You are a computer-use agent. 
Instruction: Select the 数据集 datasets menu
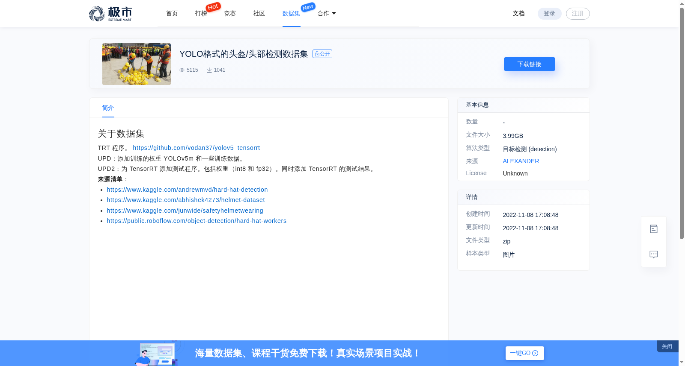291,14
